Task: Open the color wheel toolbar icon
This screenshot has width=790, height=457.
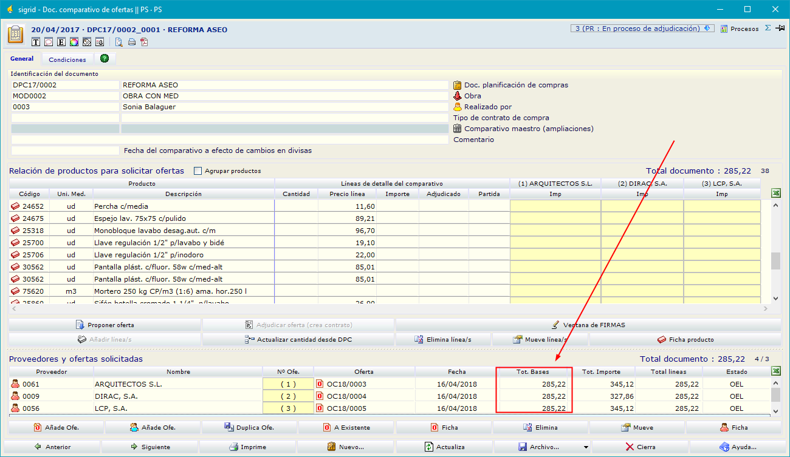Action: click(74, 42)
